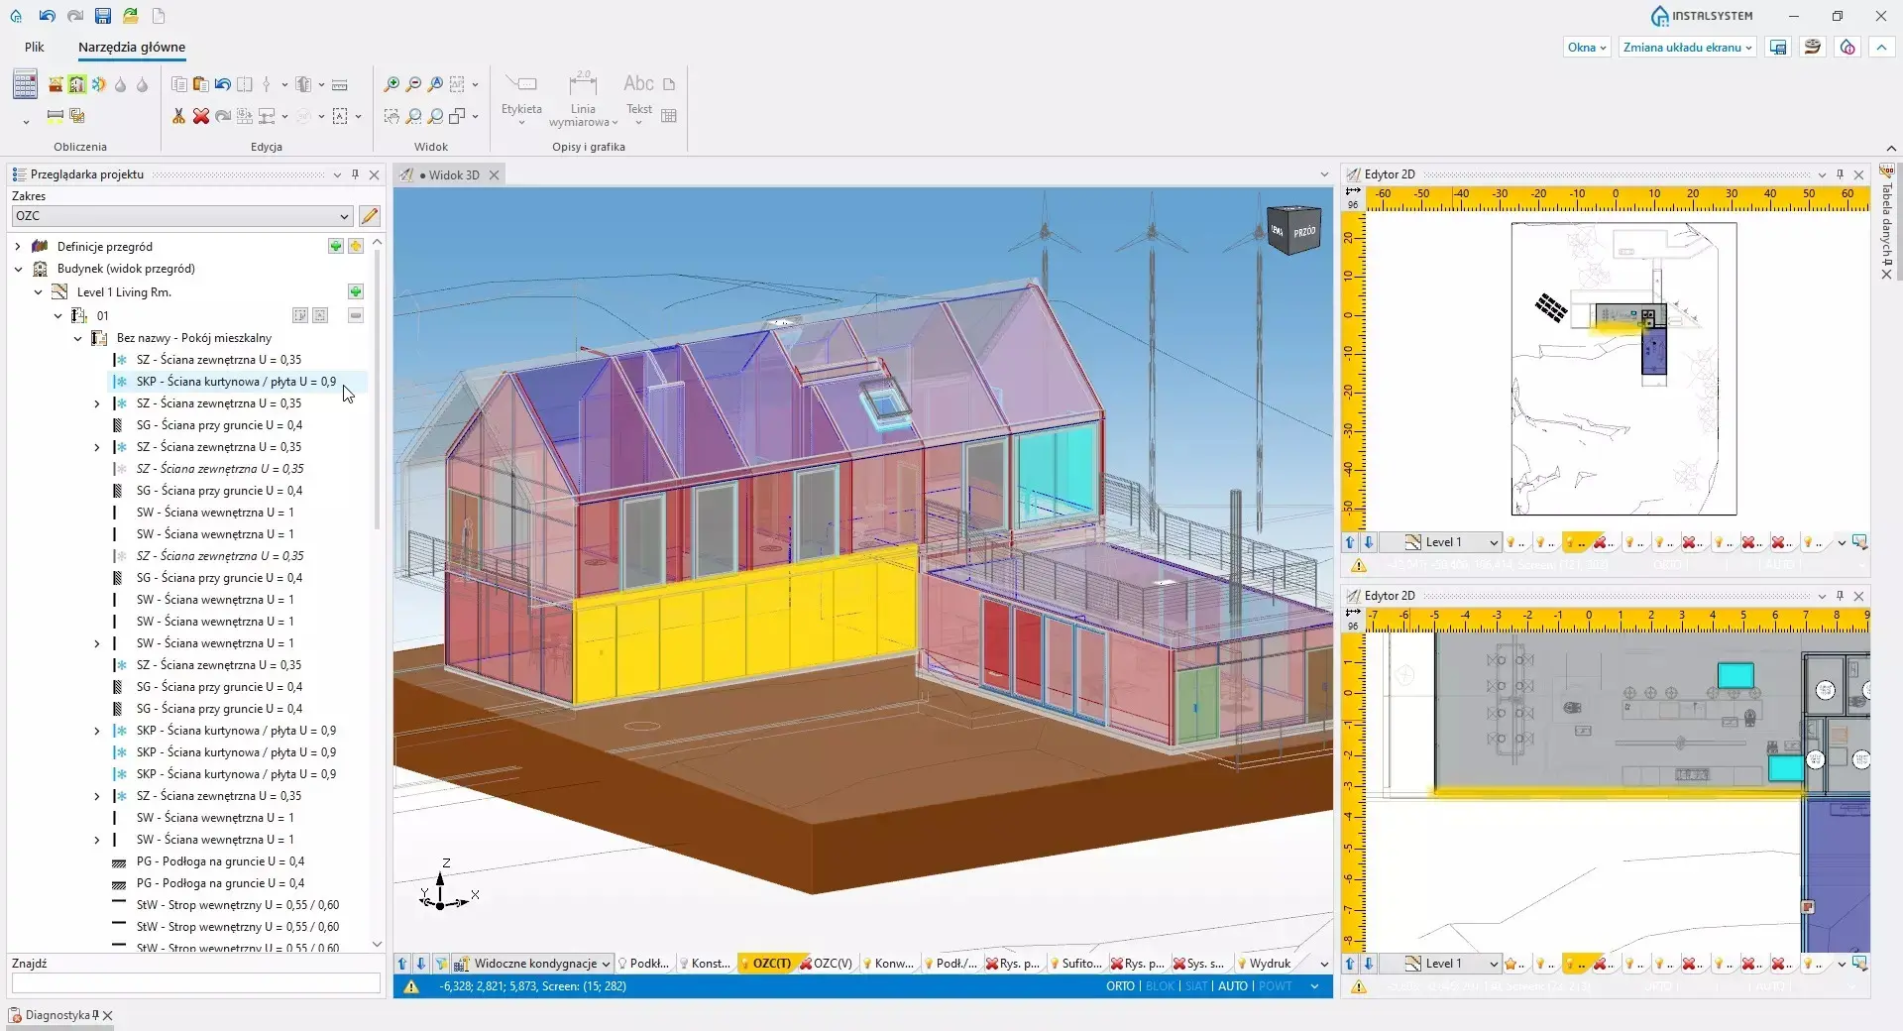This screenshot has width=1903, height=1031.
Task: Click the save project icon
Action: [103, 16]
